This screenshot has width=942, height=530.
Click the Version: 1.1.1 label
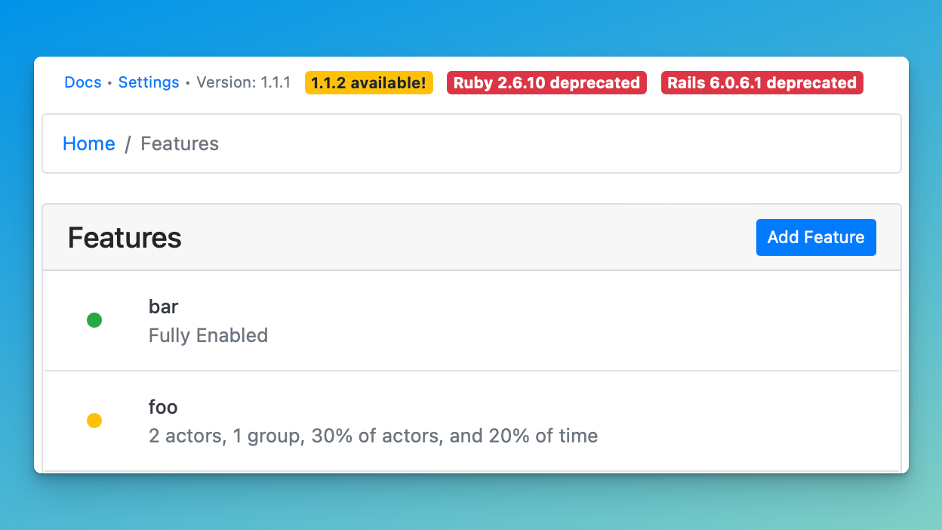coord(244,82)
